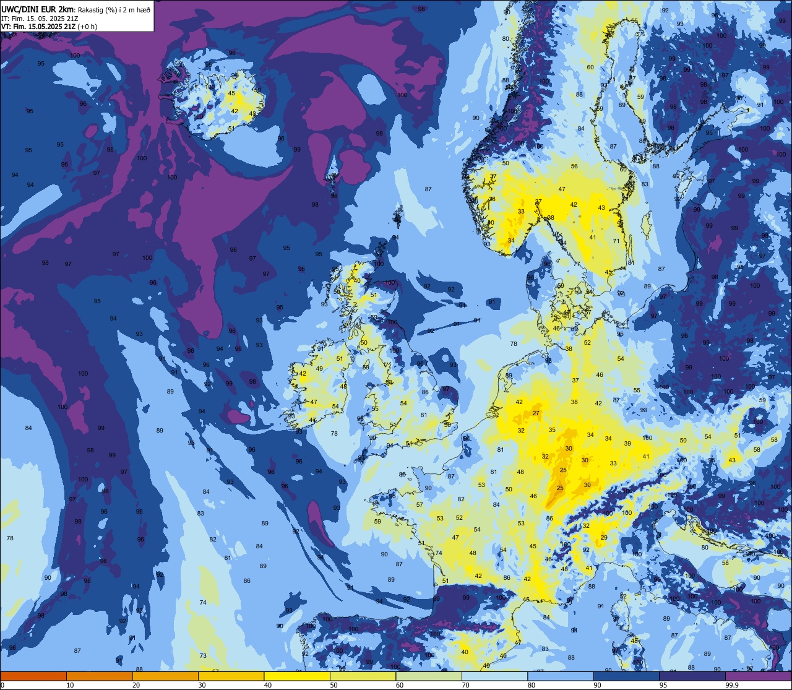Click the legend tick label 60 on colorbar

tap(399, 685)
